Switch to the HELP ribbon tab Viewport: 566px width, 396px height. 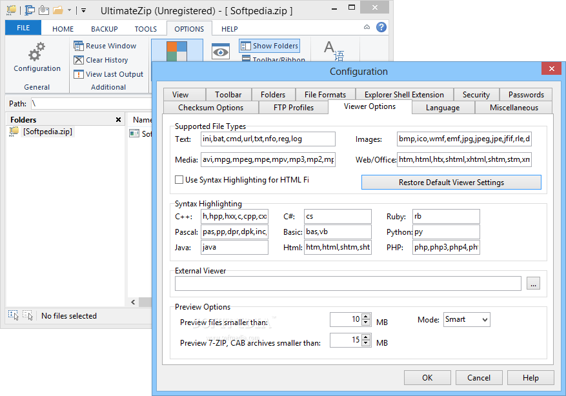(x=230, y=29)
